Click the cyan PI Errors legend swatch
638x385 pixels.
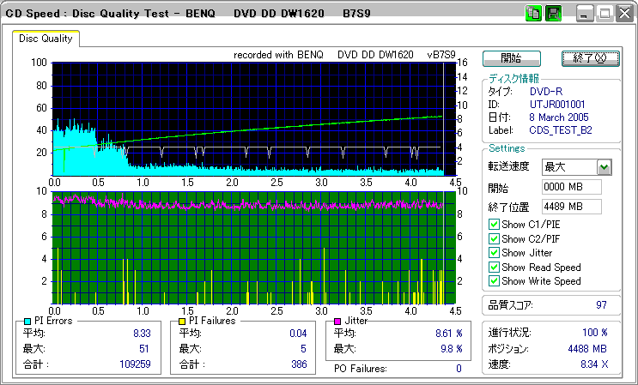click(27, 322)
